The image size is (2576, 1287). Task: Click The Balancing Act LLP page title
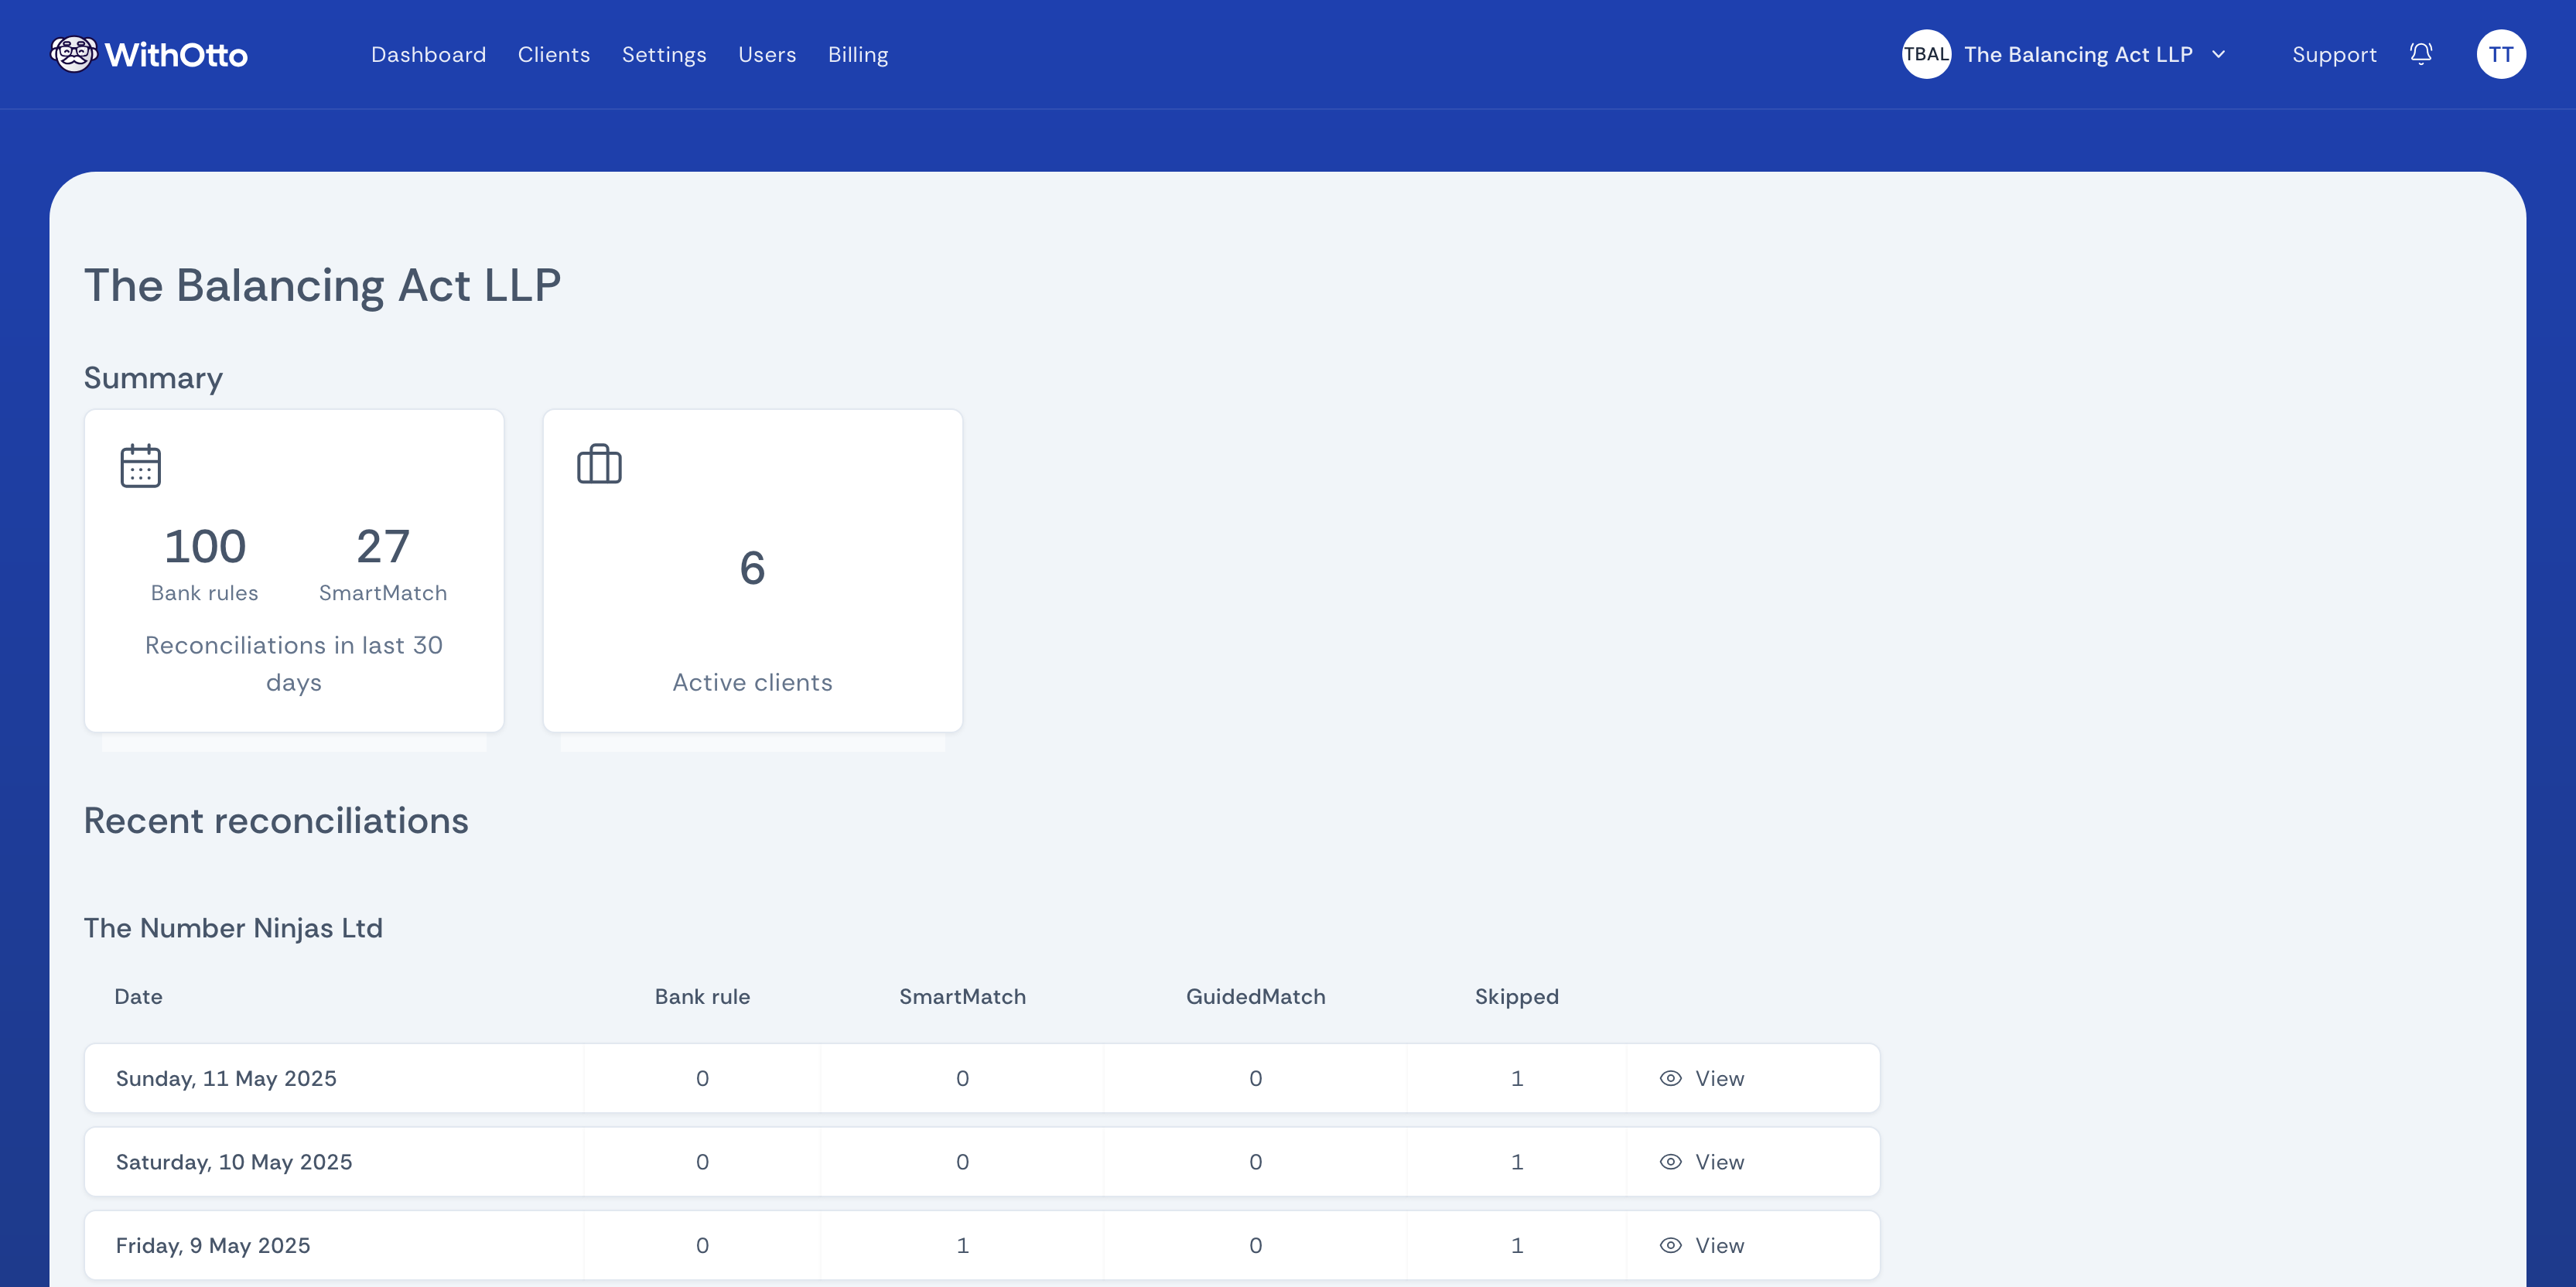pos(322,286)
